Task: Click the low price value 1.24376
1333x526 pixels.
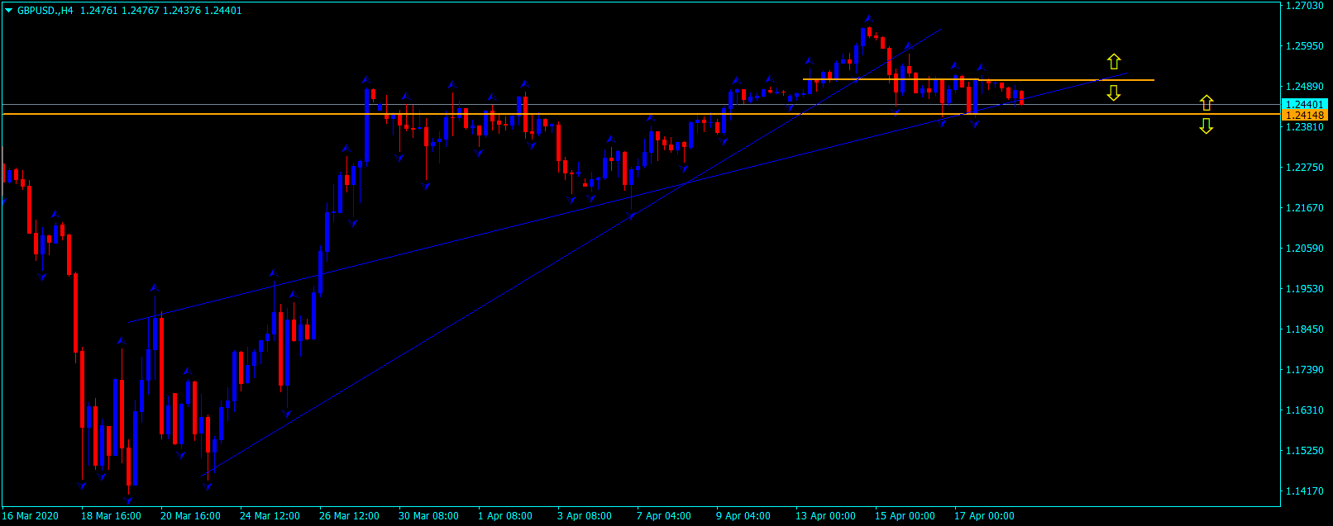Action: (x=182, y=11)
